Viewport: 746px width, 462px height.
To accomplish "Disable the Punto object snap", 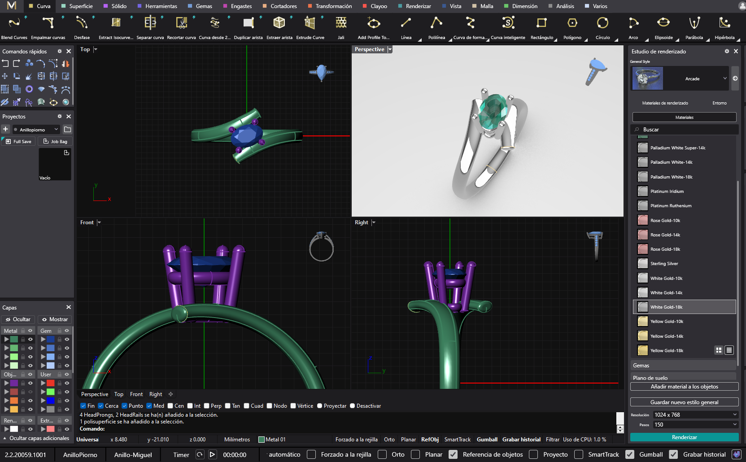I will pos(125,406).
